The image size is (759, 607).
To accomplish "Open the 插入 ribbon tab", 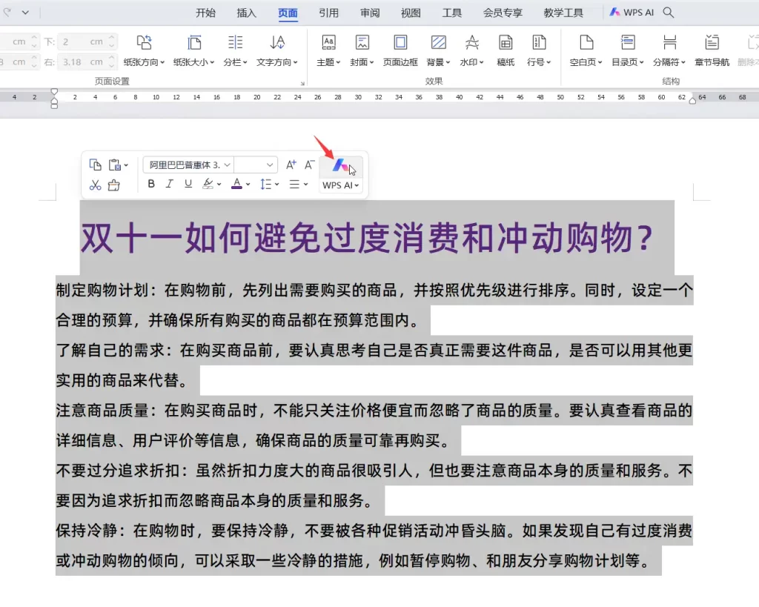I will [x=246, y=13].
